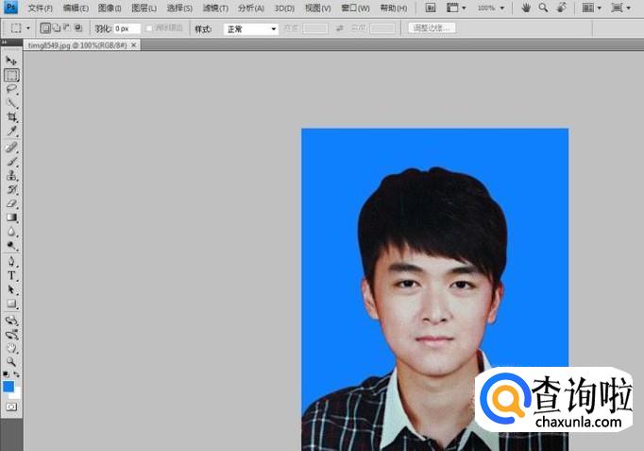
Task: Toggle Quick Mask mode
Action: tap(11, 406)
